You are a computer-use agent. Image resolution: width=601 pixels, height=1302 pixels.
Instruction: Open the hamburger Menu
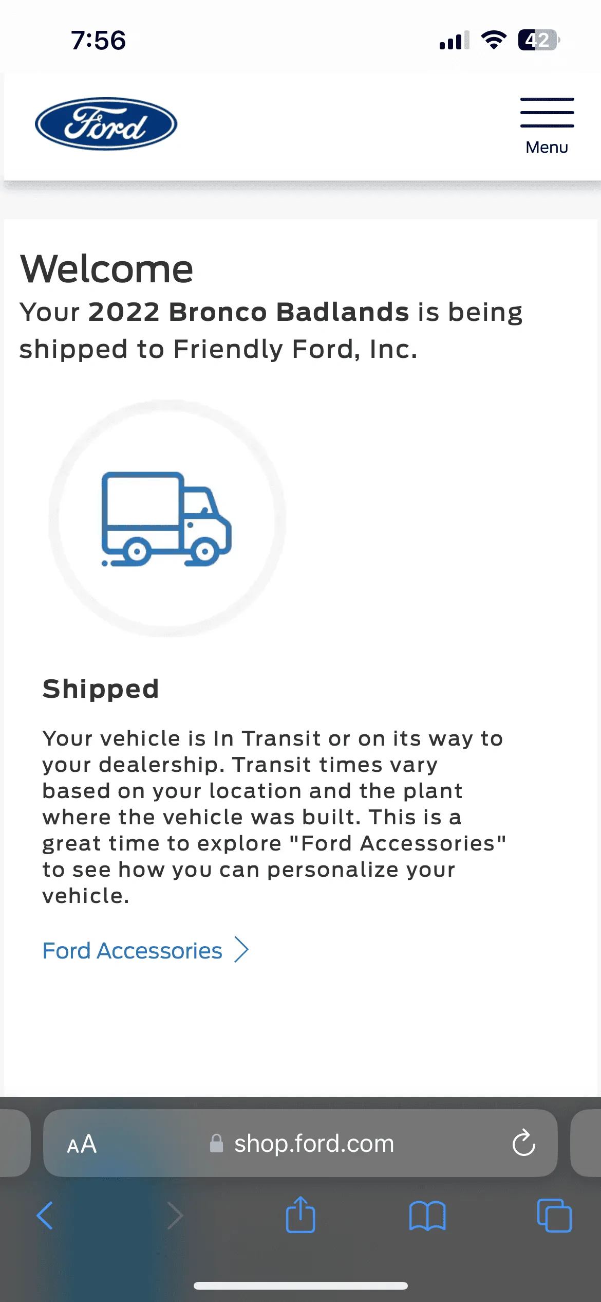point(547,126)
